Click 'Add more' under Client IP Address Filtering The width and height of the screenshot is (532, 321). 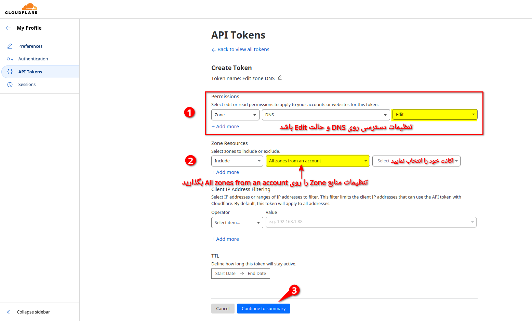pyautogui.click(x=225, y=239)
